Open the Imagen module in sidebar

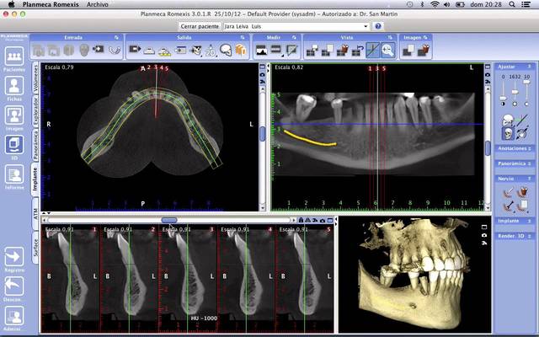click(x=14, y=115)
